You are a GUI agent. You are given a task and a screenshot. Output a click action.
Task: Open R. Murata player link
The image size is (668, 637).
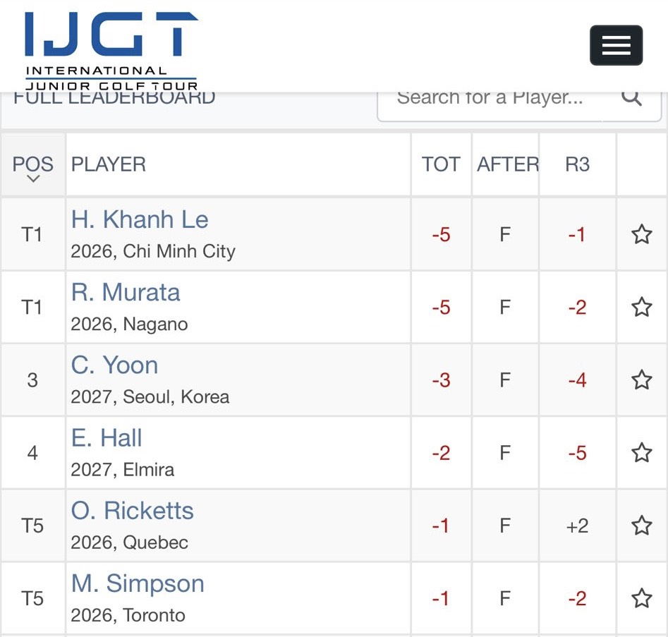126,293
